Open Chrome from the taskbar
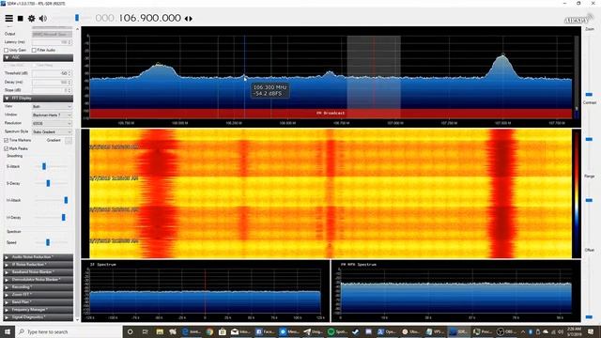The width and height of the screenshot is (601, 338). (209, 331)
